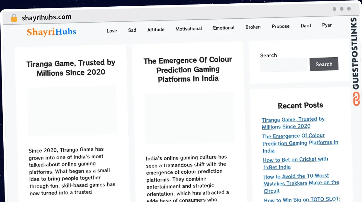Select the Emotional category
Screen dimensions: 362x202
tap(224, 28)
